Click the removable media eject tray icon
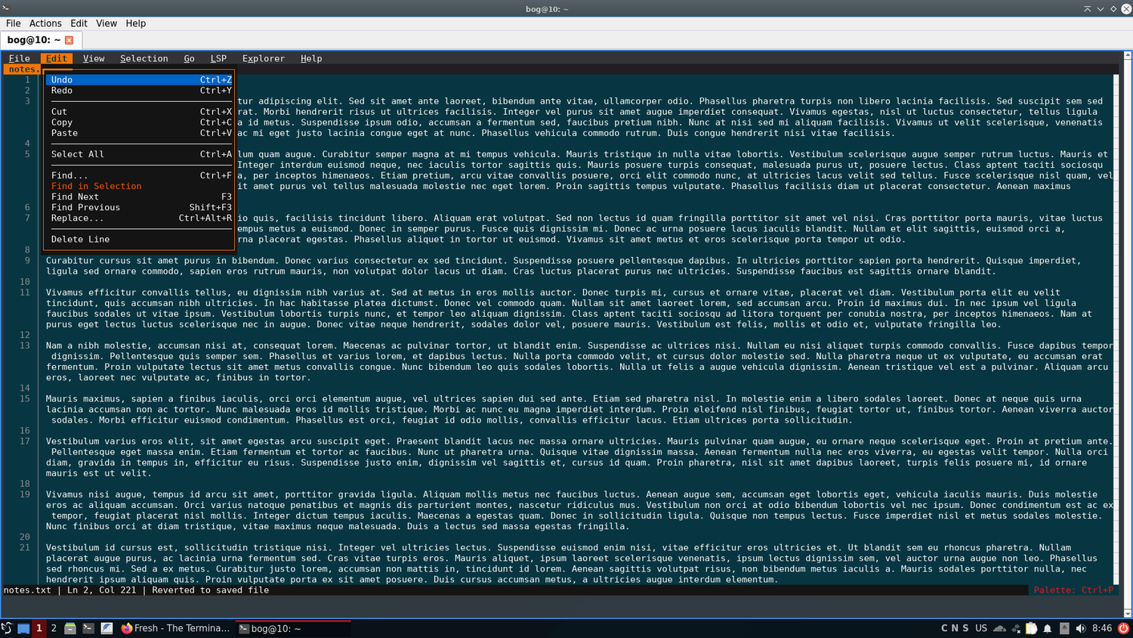 1064,628
